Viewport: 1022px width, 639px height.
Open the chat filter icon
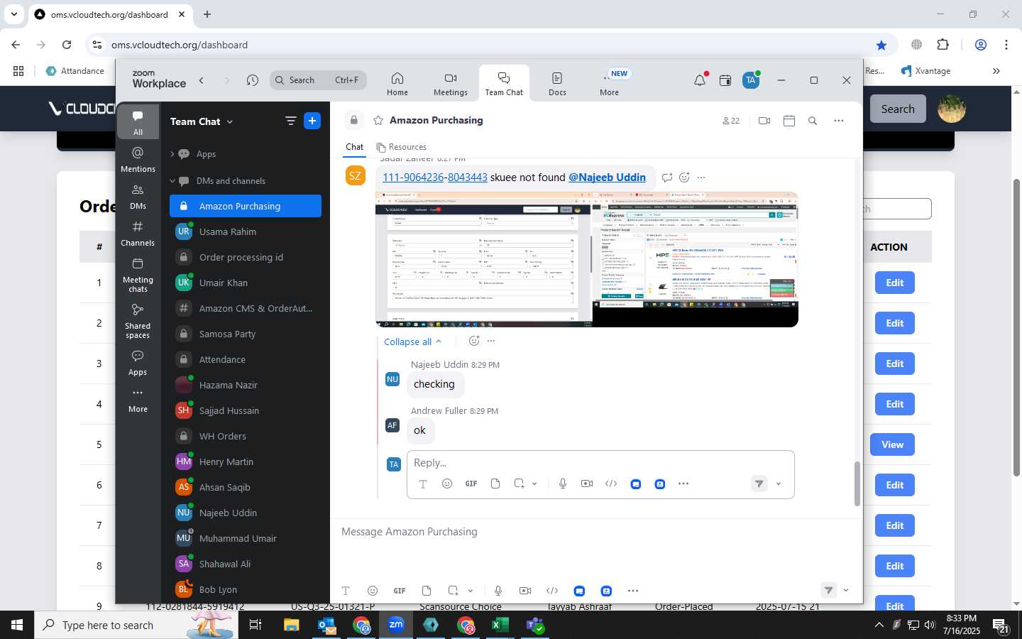coord(290,121)
